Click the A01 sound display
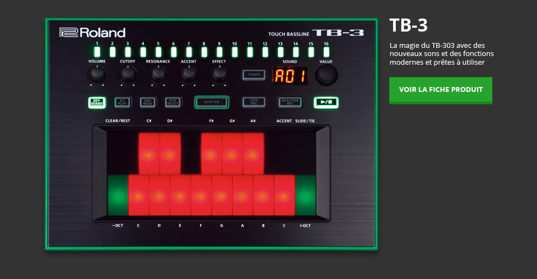Screen dimensions: 537x279 (x=289, y=76)
